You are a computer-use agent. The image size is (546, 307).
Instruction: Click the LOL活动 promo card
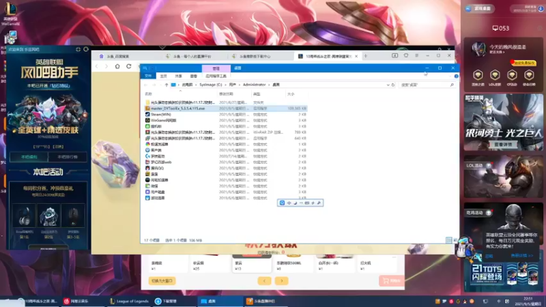coord(503,177)
